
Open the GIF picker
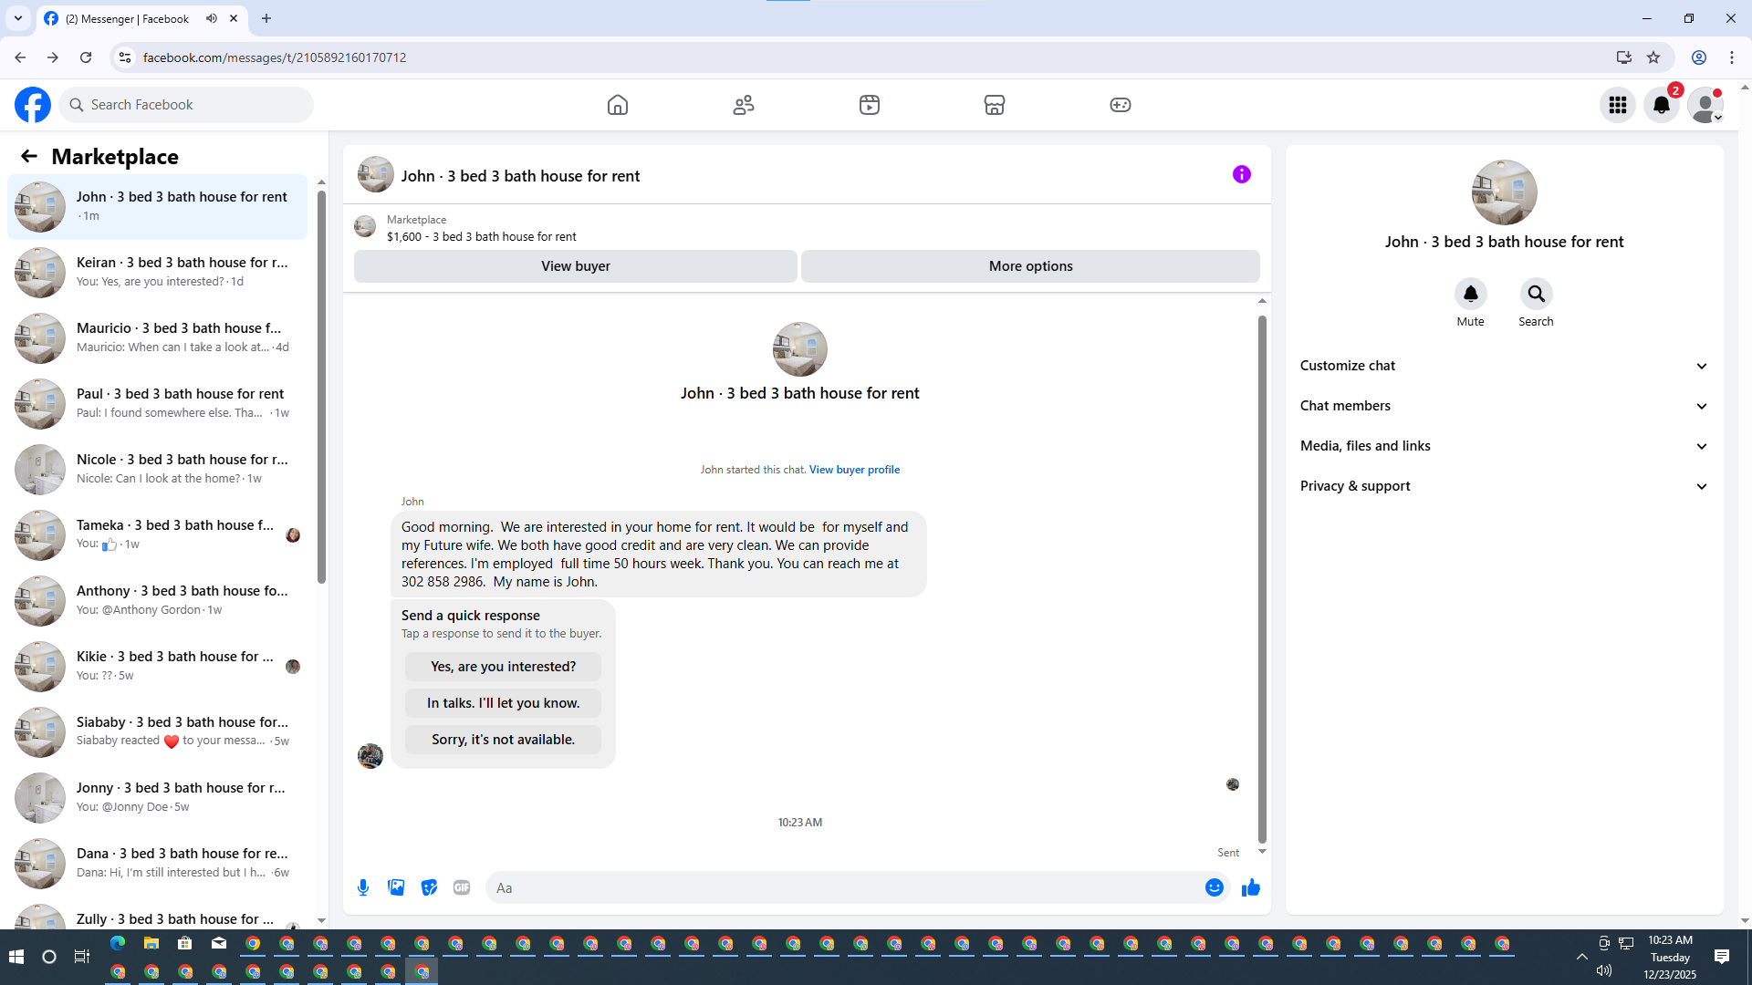[462, 887]
